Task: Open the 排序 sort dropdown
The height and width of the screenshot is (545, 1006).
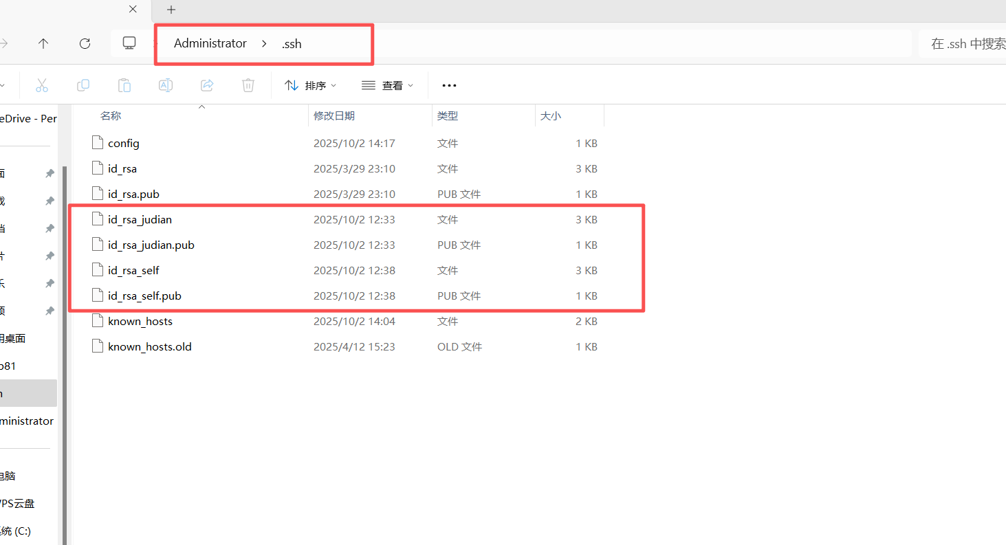Action: pyautogui.click(x=311, y=85)
